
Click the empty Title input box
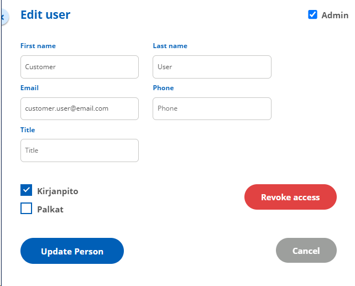80,150
